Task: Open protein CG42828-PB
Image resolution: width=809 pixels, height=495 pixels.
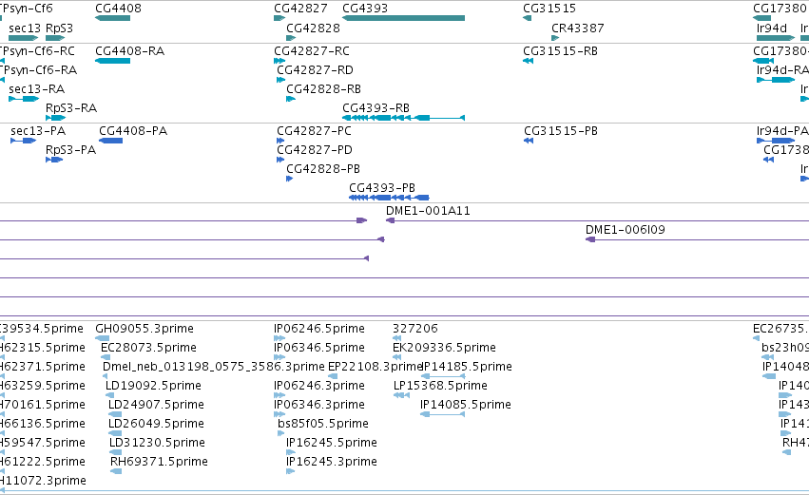Action: 323,169
